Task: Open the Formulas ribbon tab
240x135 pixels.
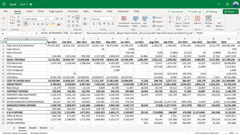Action: (x=73, y=11)
